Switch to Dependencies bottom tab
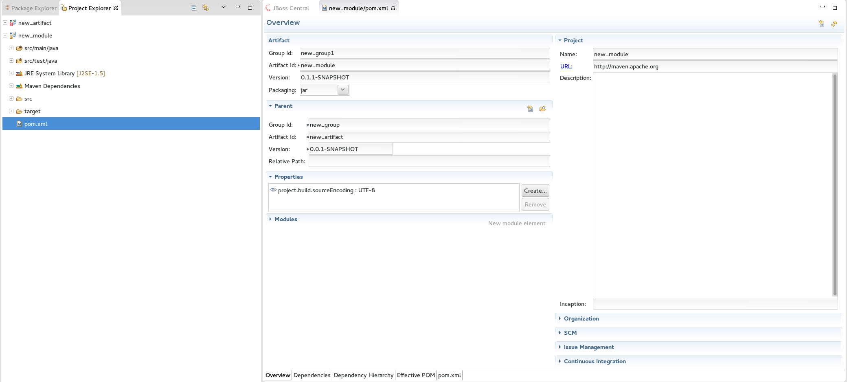 pos(312,375)
